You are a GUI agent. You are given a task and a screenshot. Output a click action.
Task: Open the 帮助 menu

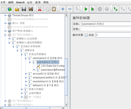tap(46, 2)
